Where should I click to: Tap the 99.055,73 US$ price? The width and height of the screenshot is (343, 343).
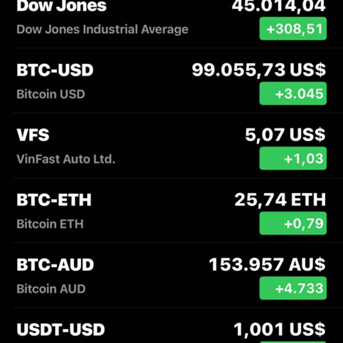coord(259,70)
